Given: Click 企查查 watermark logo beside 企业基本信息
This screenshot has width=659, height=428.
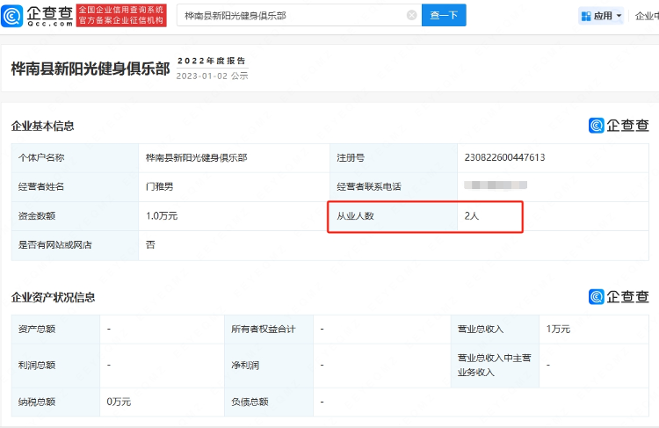Looking at the screenshot, I should [619, 126].
